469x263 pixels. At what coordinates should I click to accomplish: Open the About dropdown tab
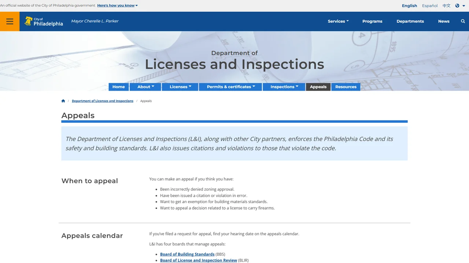tap(146, 87)
